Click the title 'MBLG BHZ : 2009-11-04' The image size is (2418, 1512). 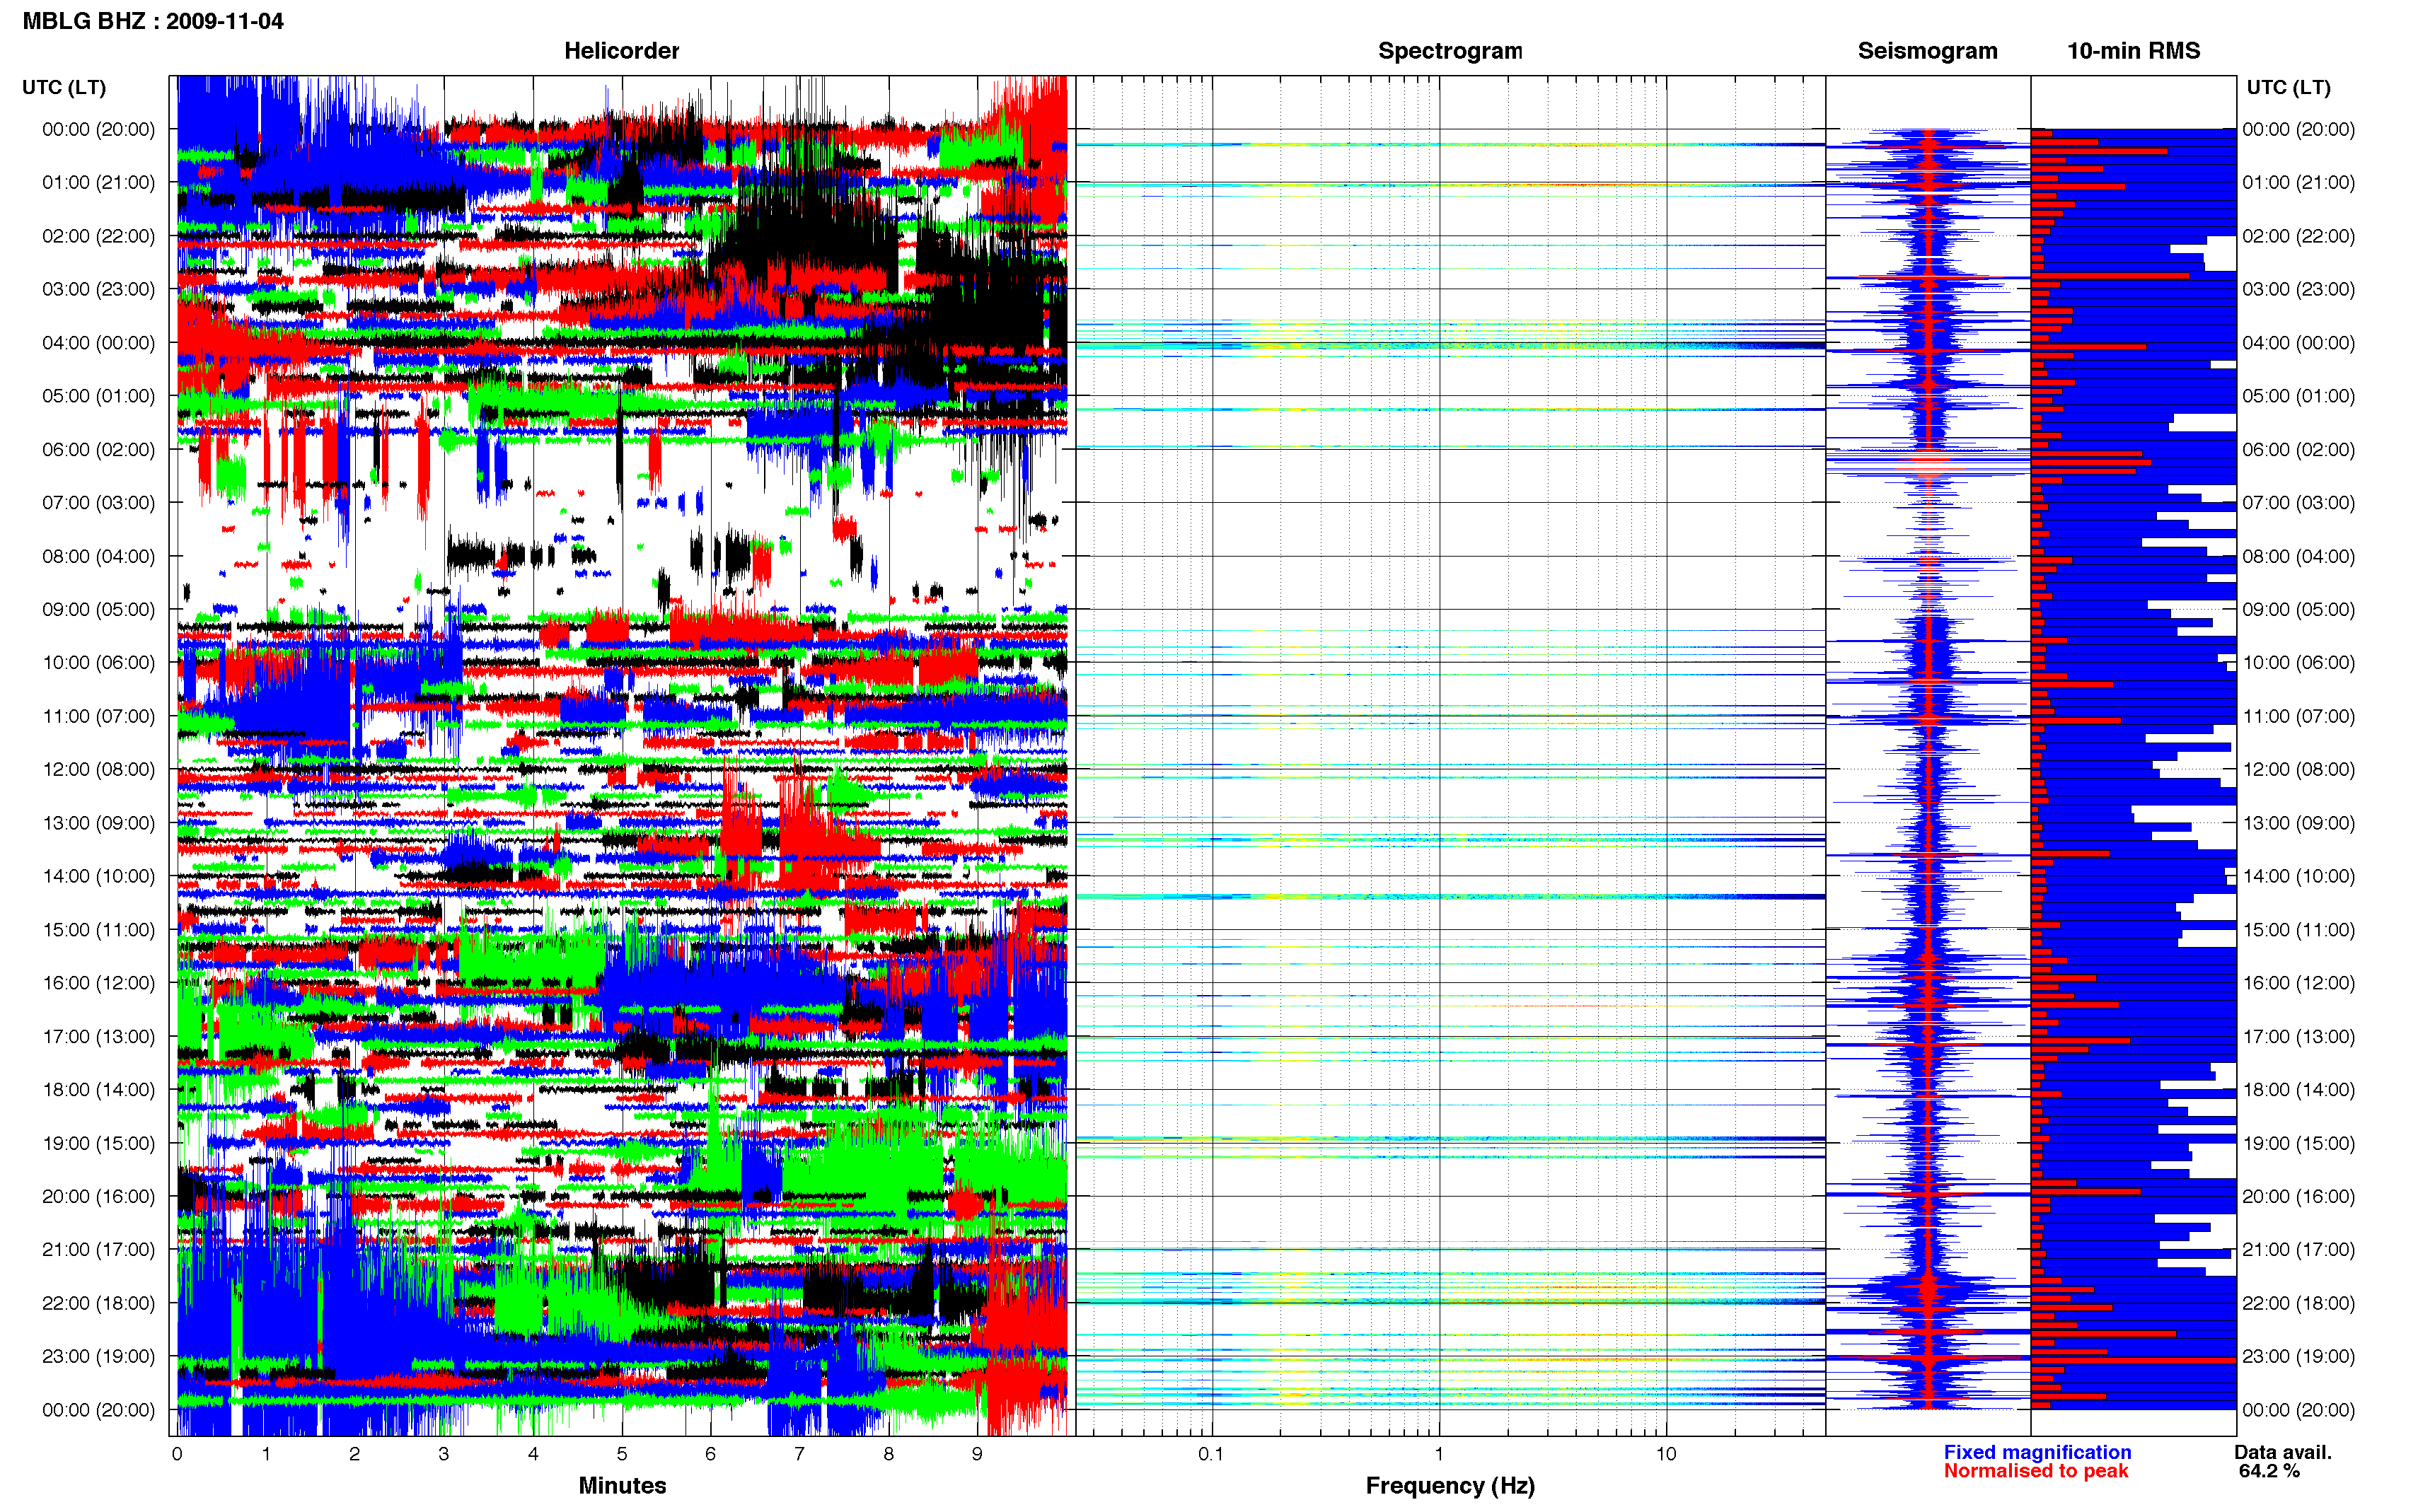pyautogui.click(x=153, y=21)
